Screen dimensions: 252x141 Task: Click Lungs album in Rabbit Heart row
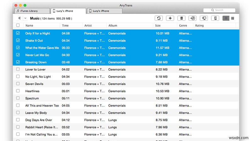tap(112, 127)
